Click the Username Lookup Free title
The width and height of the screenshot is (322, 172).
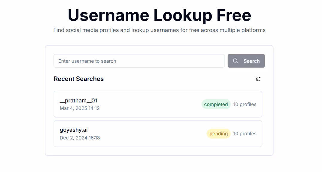(160, 15)
